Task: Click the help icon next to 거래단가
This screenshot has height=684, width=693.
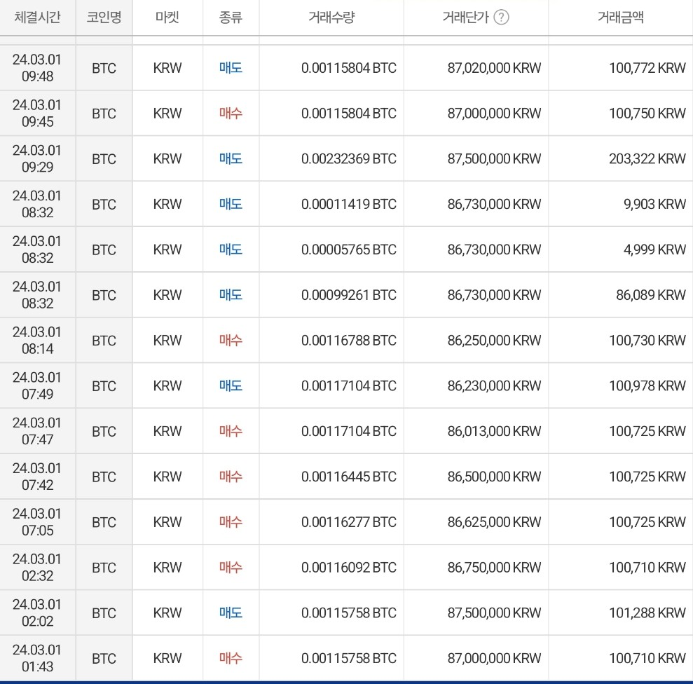Action: 501,18
